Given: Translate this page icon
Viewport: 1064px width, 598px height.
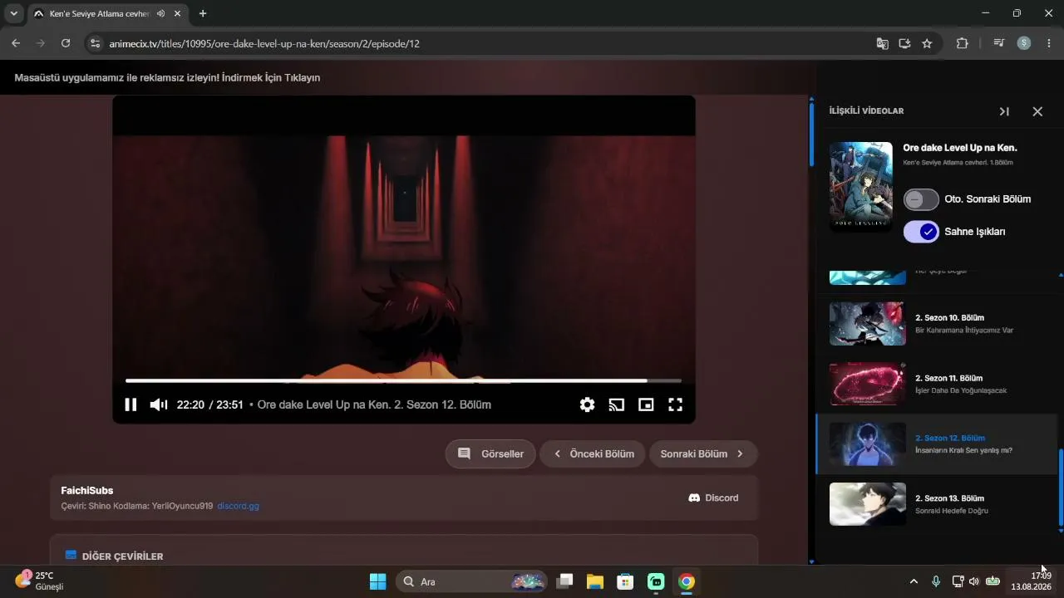Looking at the screenshot, I should coord(883,43).
